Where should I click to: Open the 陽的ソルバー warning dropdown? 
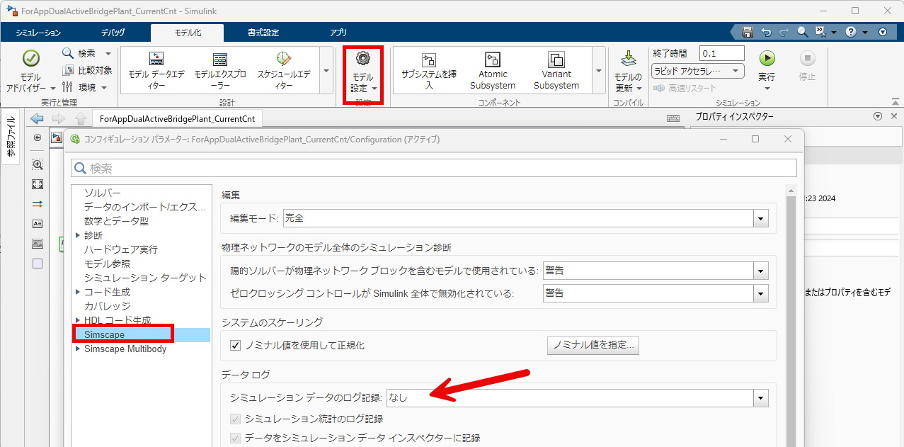[761, 271]
